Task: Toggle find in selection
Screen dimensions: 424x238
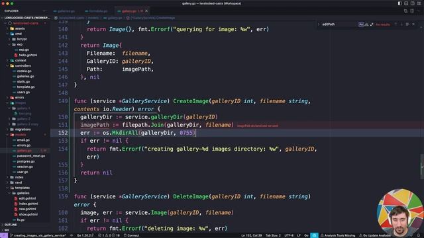Action: click(407, 24)
